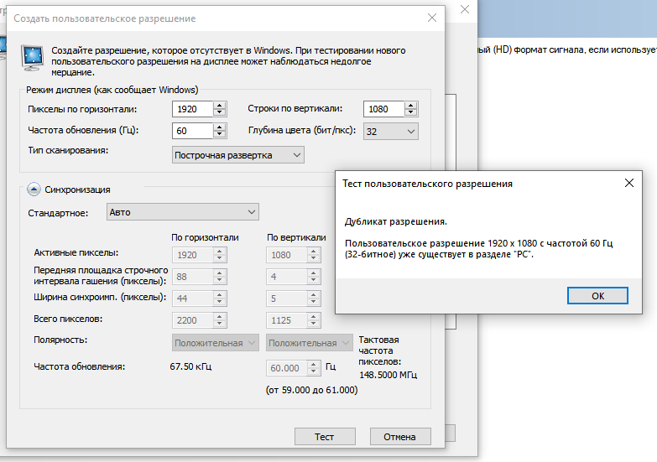657x462 pixels.
Task: Decrease Пикселы по горизонтали value
Action: pos(220,113)
